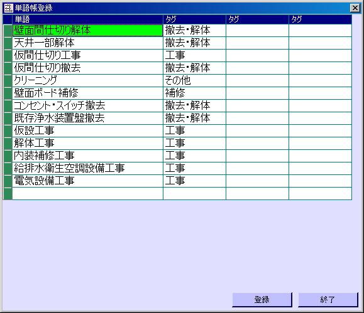Click the empty word cell in last row
Screen dimensions: 364x313
click(88, 193)
